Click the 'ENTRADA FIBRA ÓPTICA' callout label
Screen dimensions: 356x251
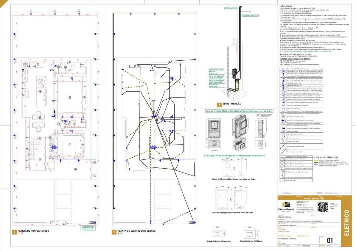pyautogui.click(x=250, y=15)
